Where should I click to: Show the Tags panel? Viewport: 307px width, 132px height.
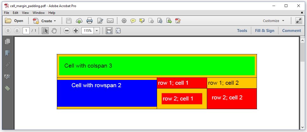pyautogui.click(x=7, y=89)
